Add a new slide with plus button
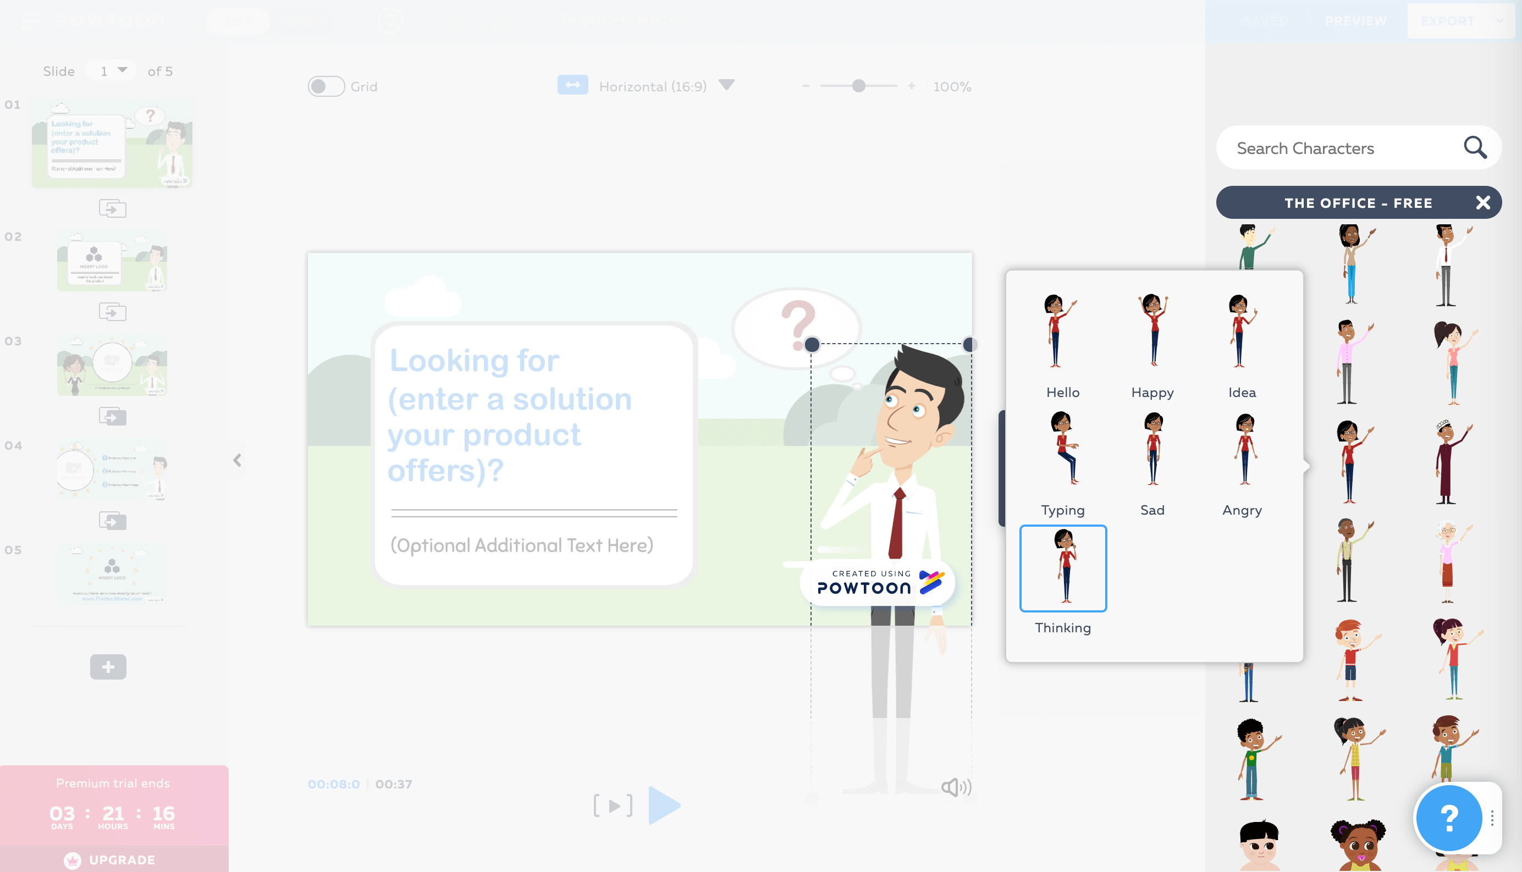Image resolution: width=1522 pixels, height=872 pixels. point(108,666)
